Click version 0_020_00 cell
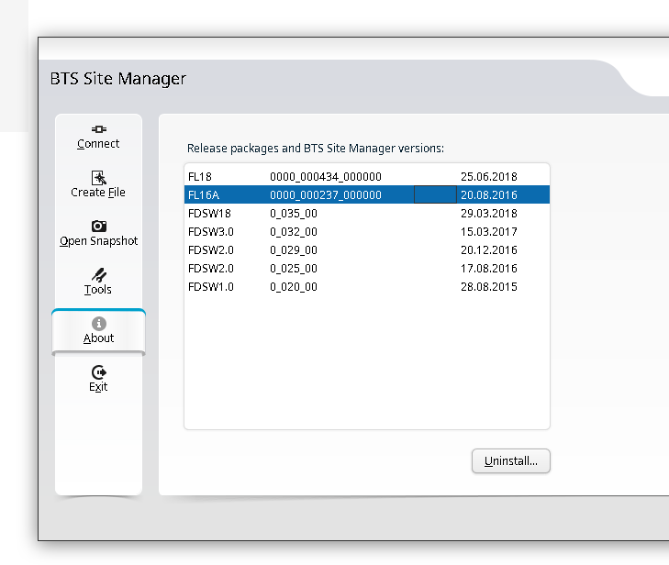This screenshot has height=565, width=669. pyautogui.click(x=294, y=286)
